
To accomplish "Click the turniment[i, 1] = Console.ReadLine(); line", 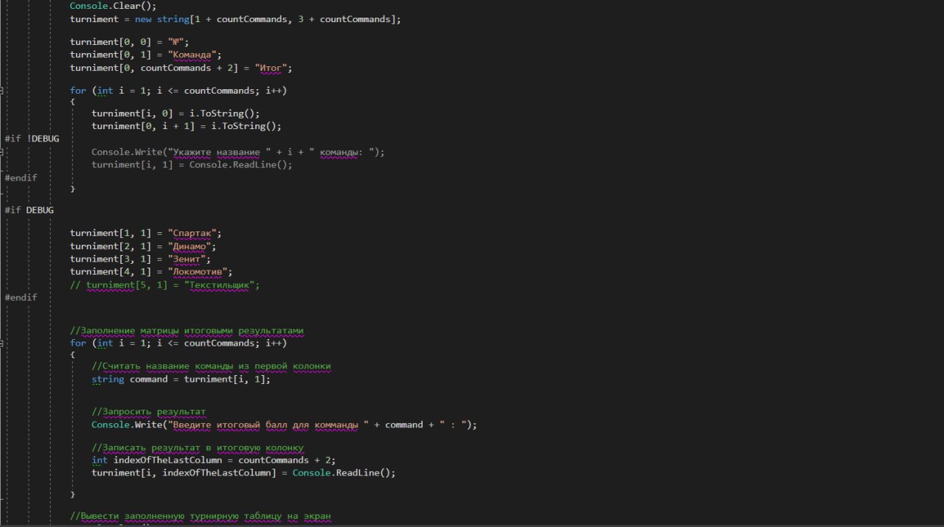I will coord(192,164).
